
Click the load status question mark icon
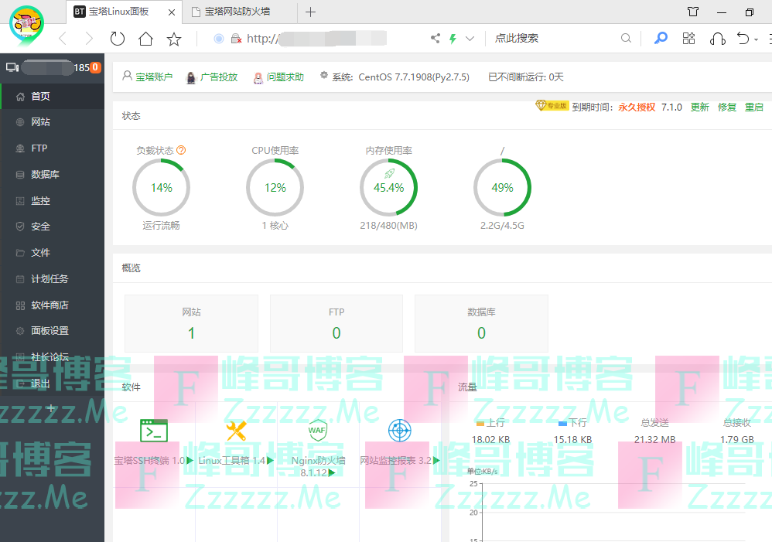[x=182, y=151]
